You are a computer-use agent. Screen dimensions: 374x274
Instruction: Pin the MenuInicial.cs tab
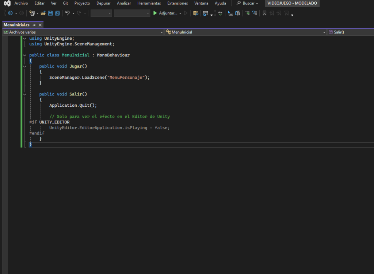[34, 25]
